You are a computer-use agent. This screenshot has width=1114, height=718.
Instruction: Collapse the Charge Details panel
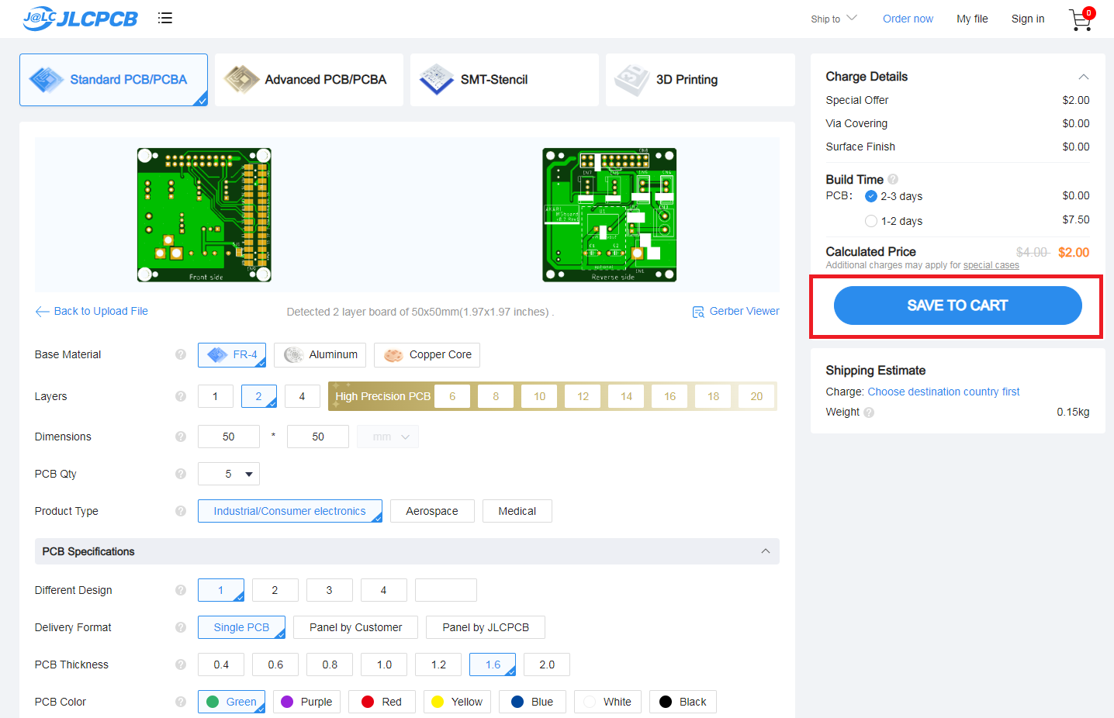click(x=1083, y=77)
